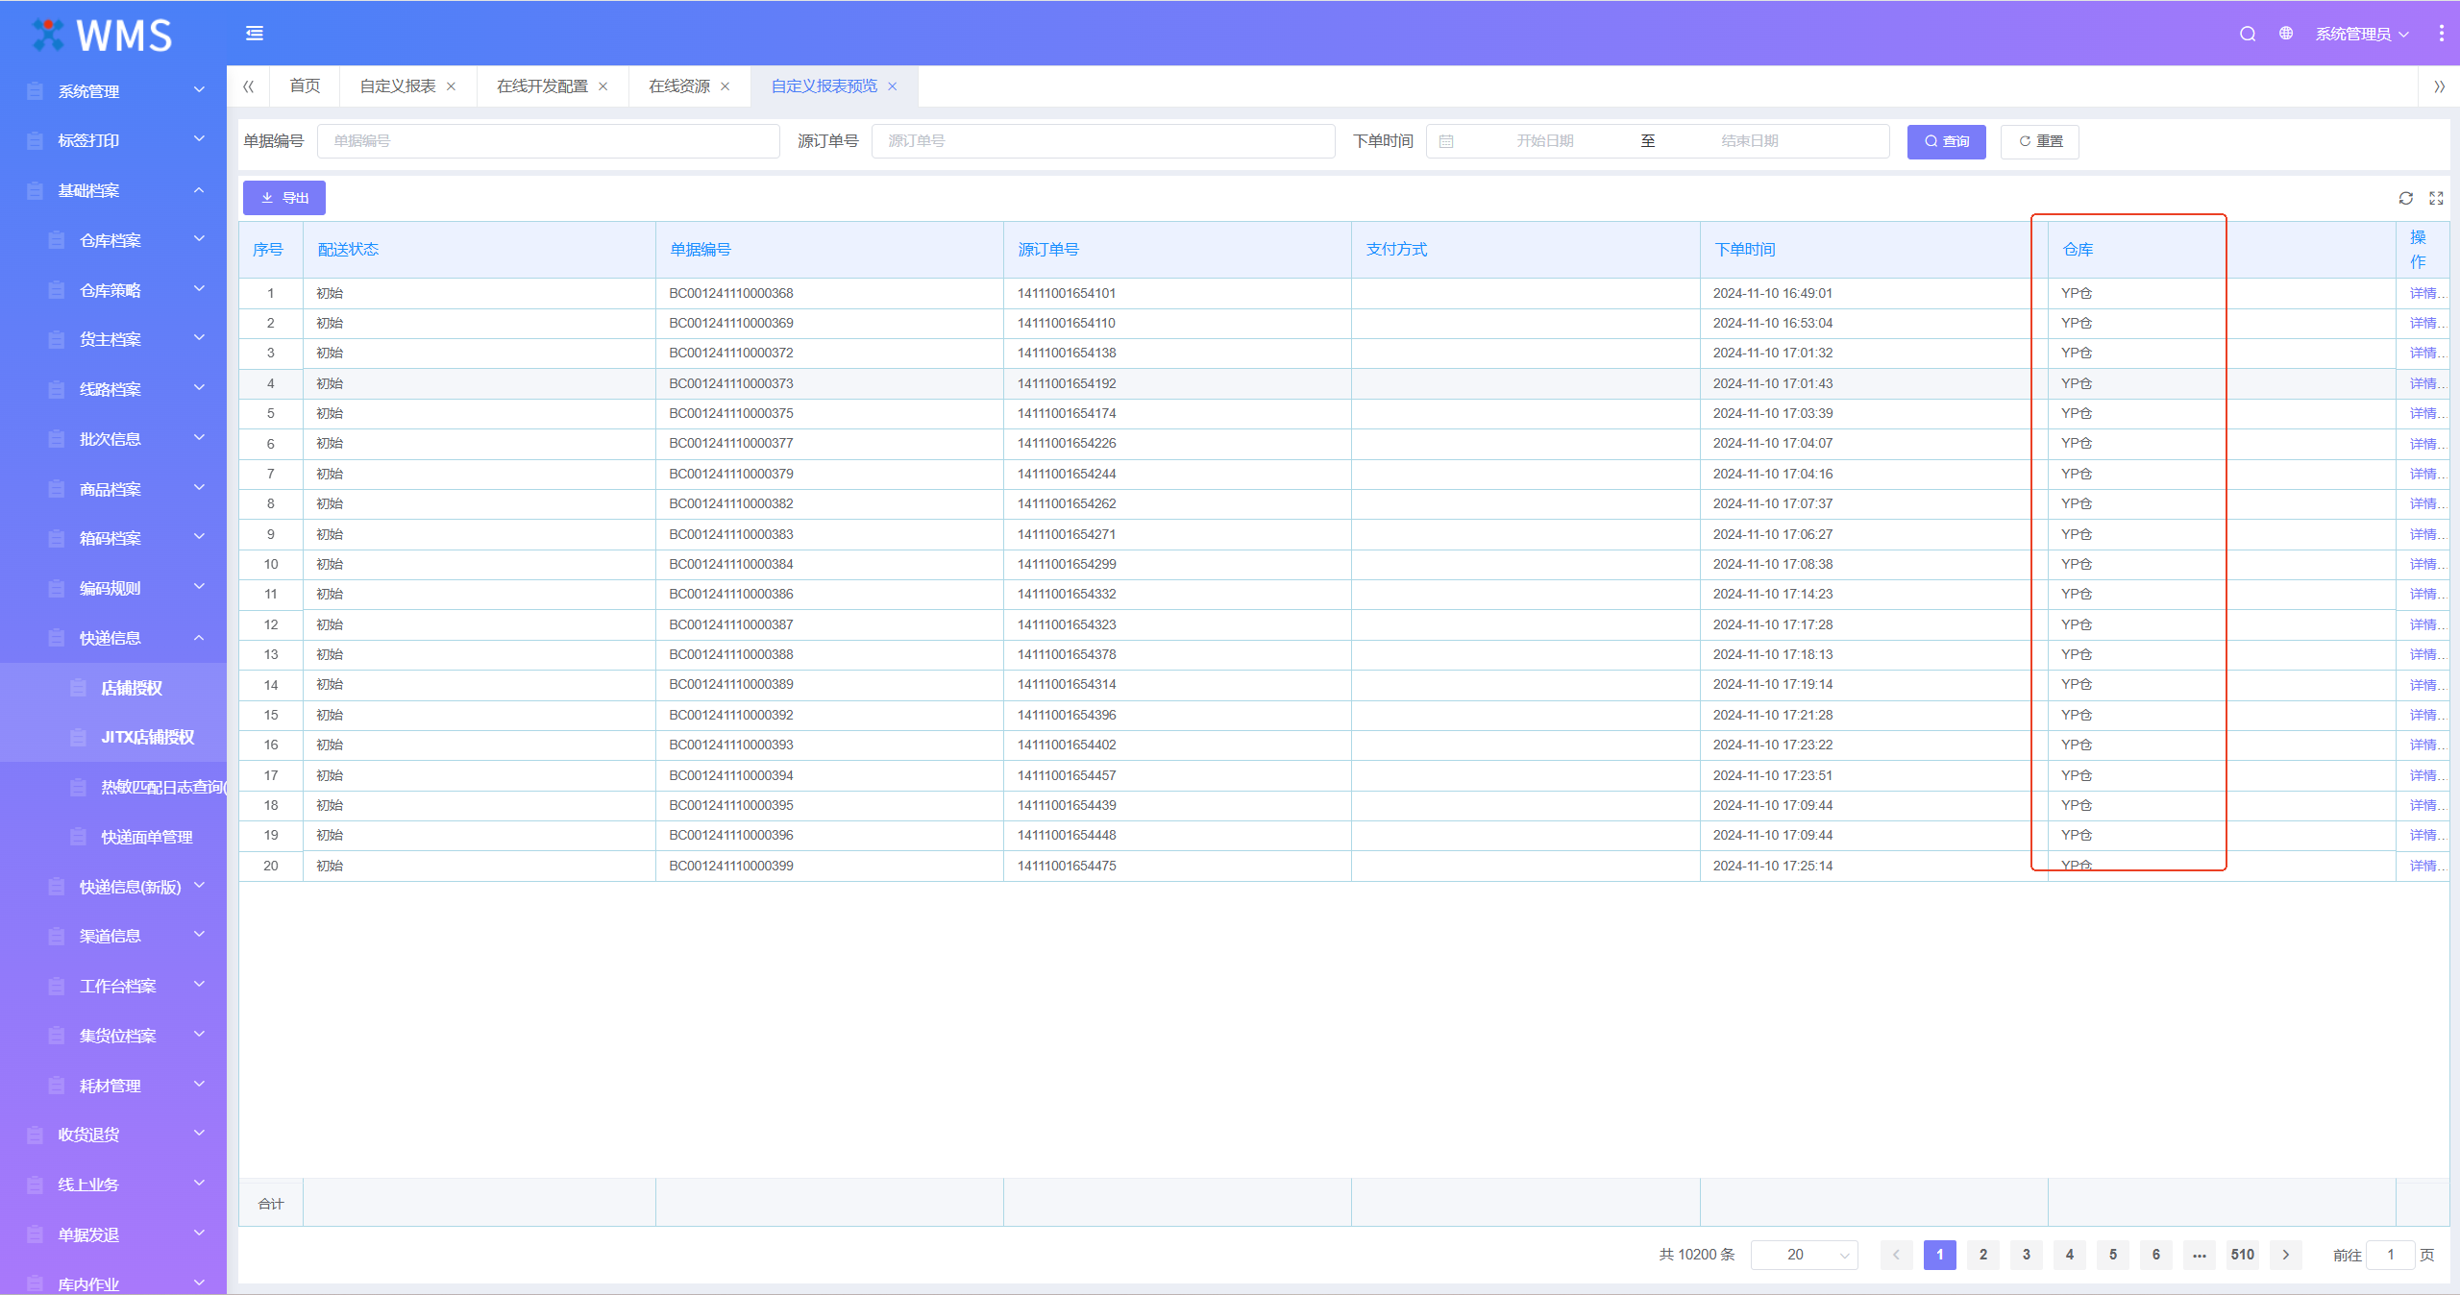Focus the 单据编号 input field
Image resolution: width=2460 pixels, height=1295 pixels.
(549, 141)
